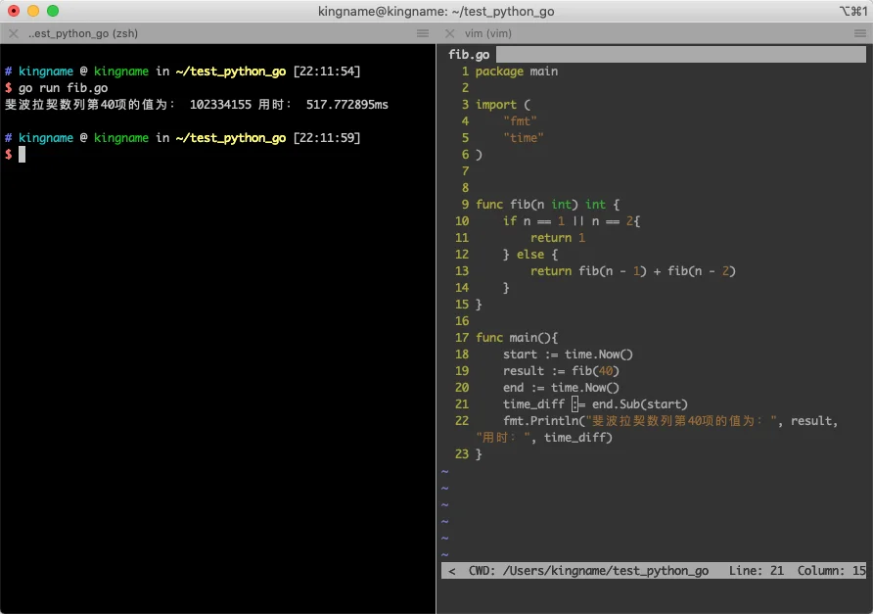Click the 'go run fib.go' command
Screen dimensions: 873x614
[63, 88]
